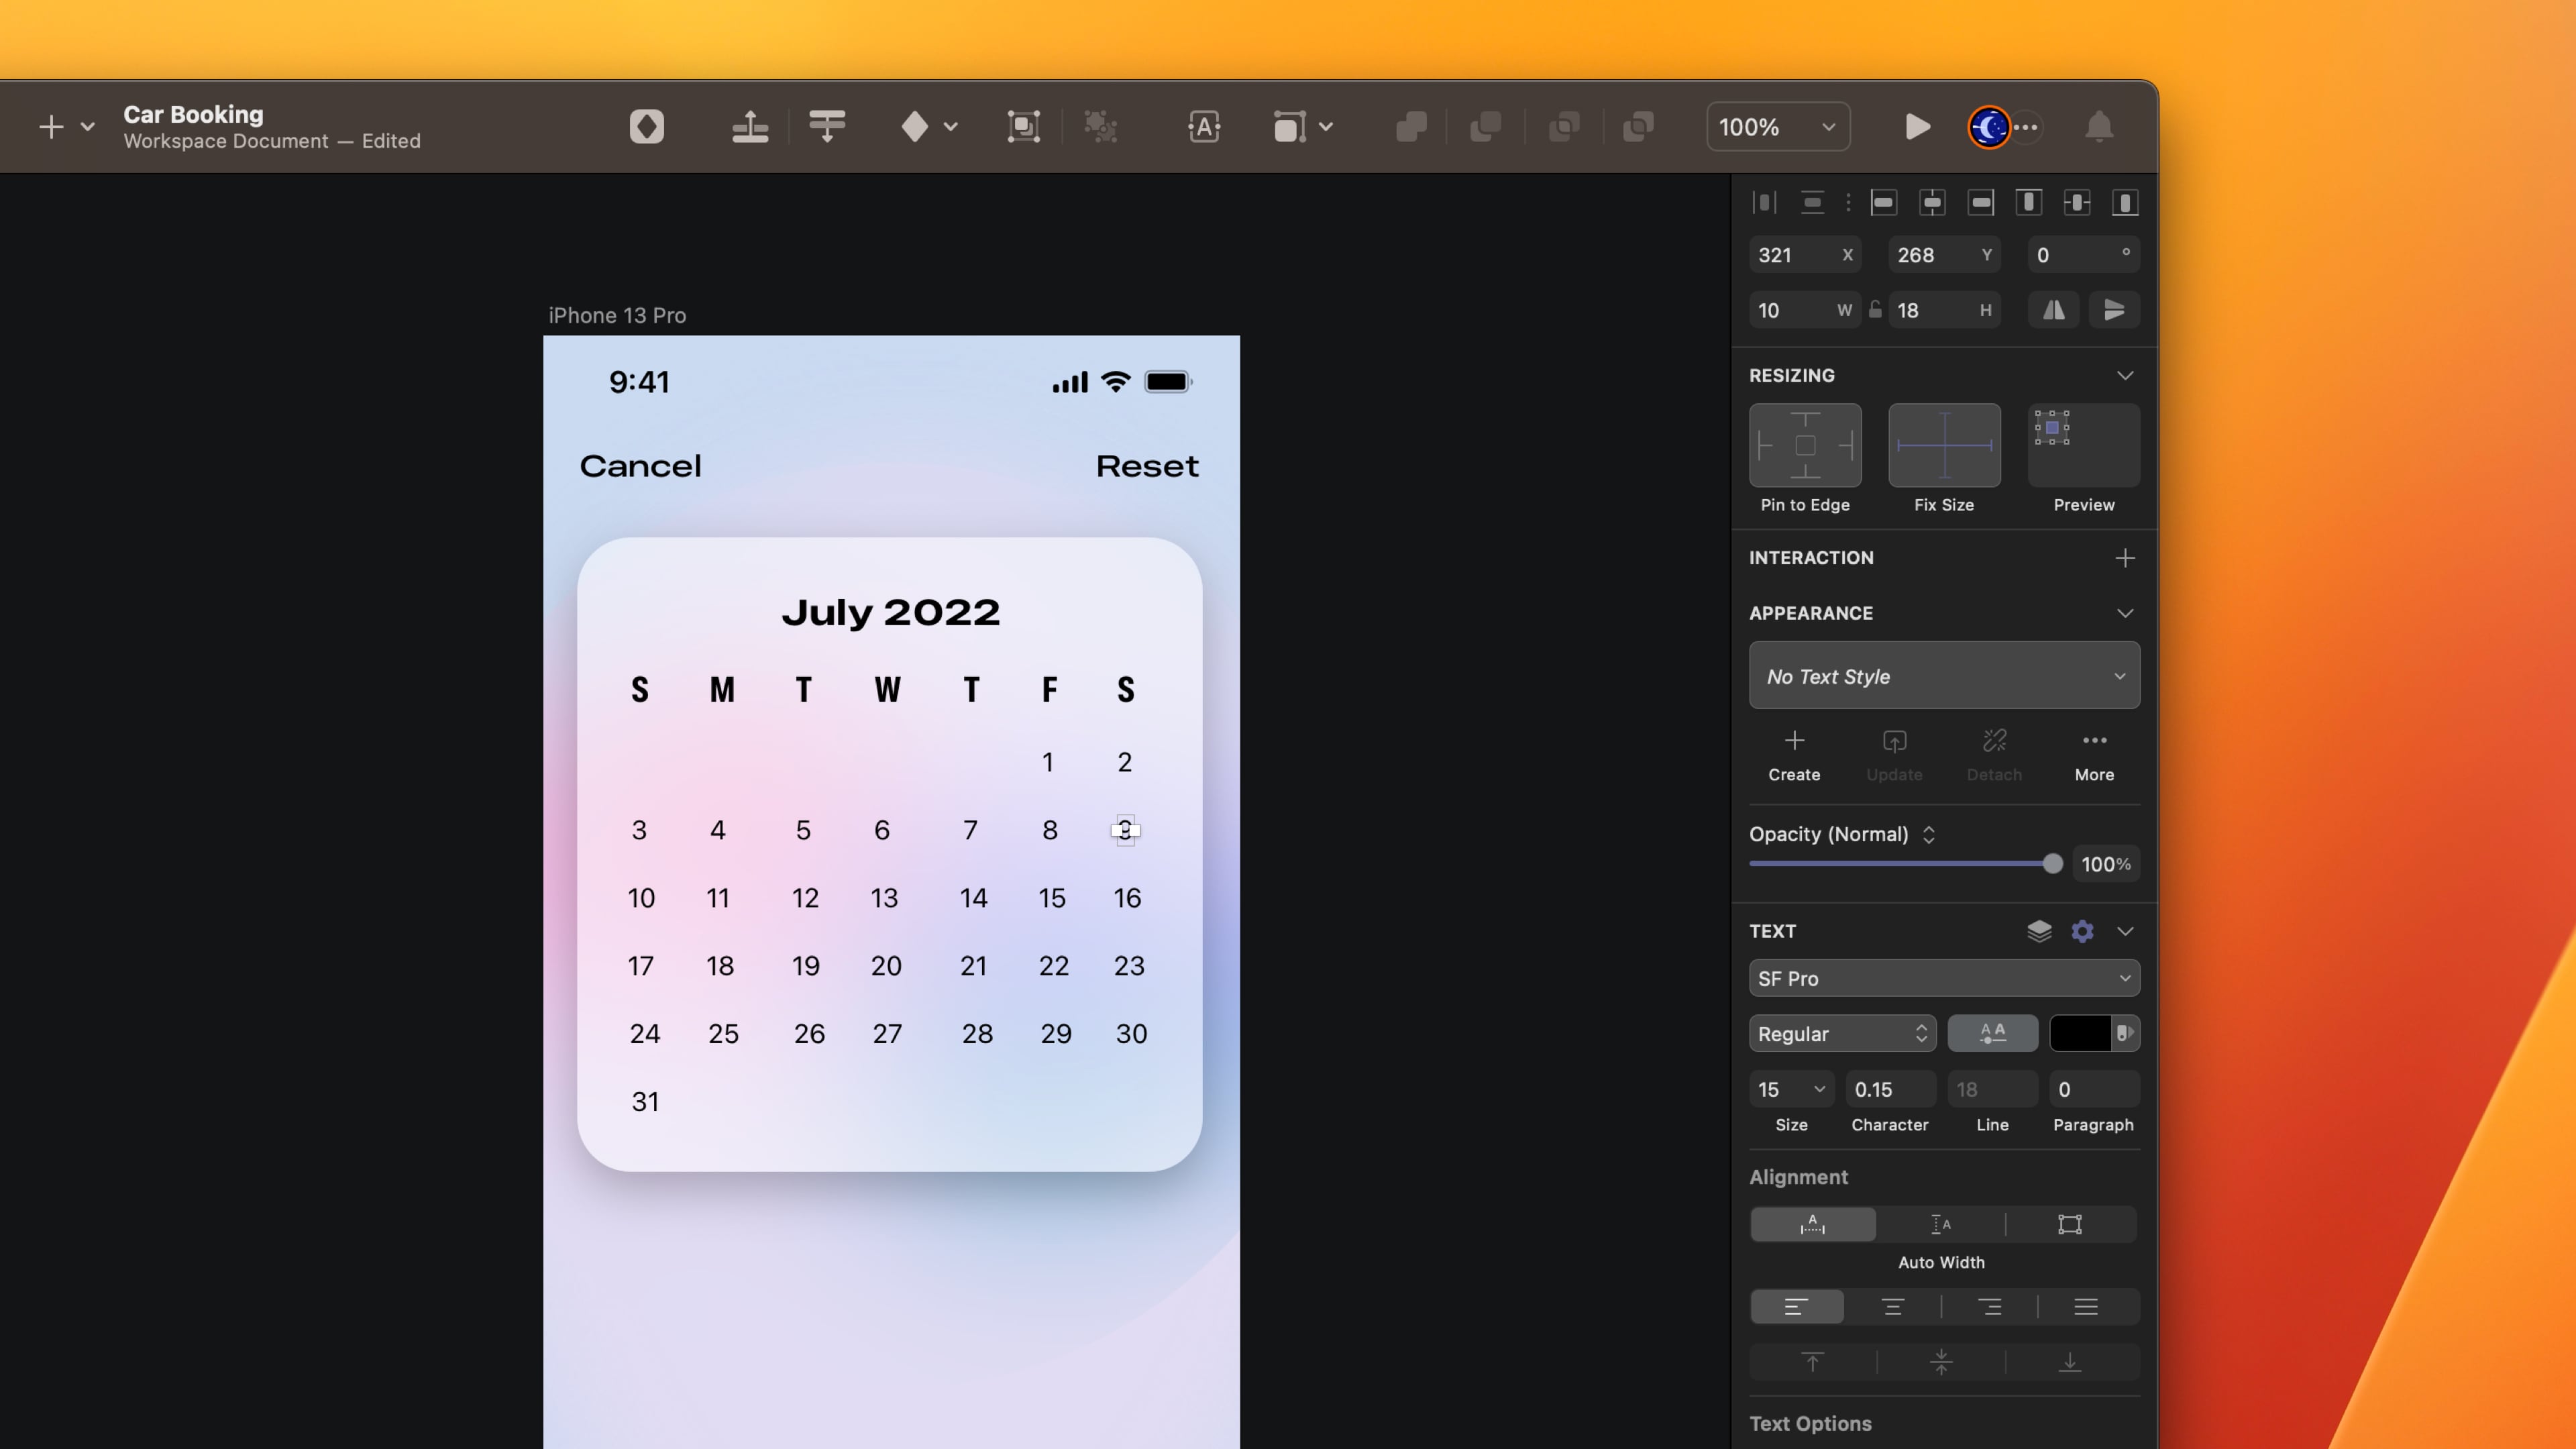Image resolution: width=2576 pixels, height=1449 pixels.
Task: Click the notifications bell icon
Action: pos(2099,127)
